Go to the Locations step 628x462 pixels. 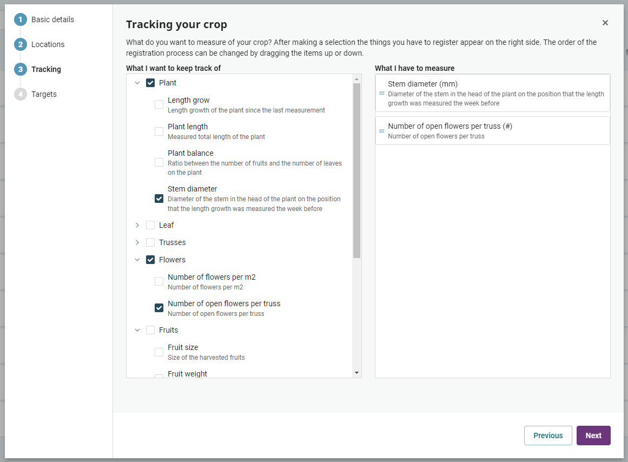[x=48, y=44]
